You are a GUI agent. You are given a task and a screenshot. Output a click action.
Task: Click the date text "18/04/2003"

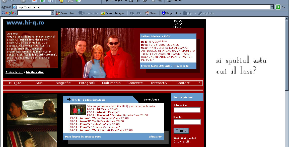(151, 100)
